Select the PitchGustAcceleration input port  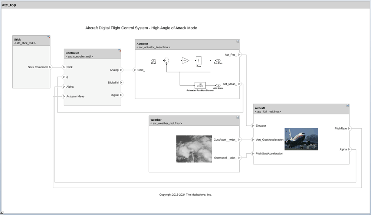[x=253, y=153]
